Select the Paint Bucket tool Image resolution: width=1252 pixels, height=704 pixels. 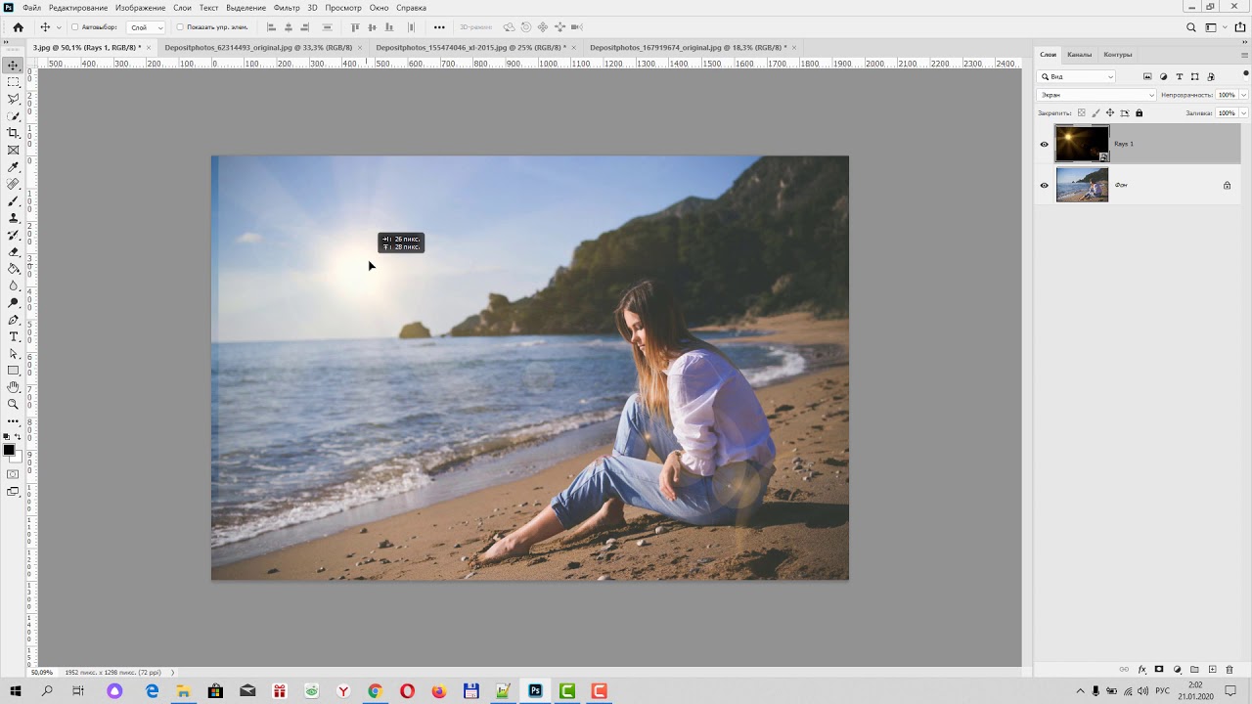pyautogui.click(x=13, y=269)
